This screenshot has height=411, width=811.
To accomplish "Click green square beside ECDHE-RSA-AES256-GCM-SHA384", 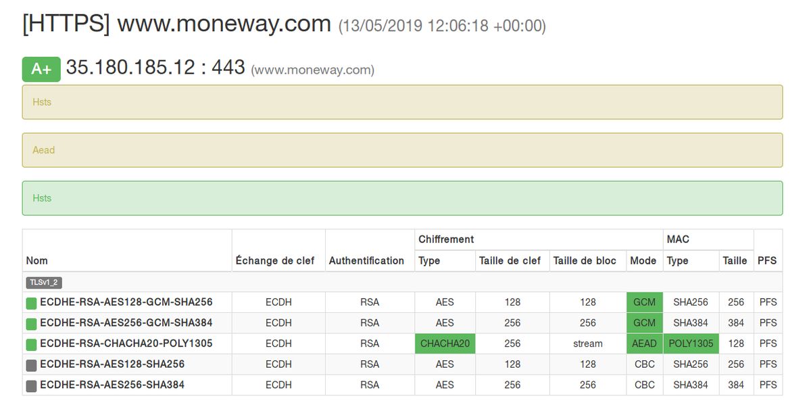I will pos(31,324).
